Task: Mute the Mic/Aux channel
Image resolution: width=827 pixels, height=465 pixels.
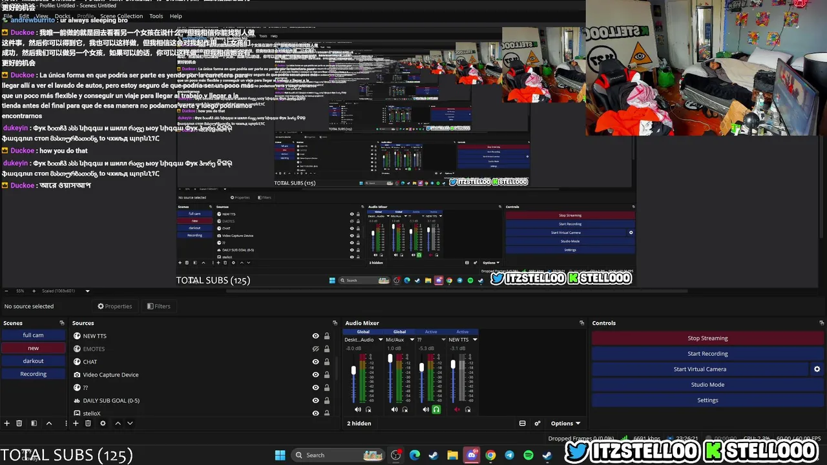Action: [395, 409]
